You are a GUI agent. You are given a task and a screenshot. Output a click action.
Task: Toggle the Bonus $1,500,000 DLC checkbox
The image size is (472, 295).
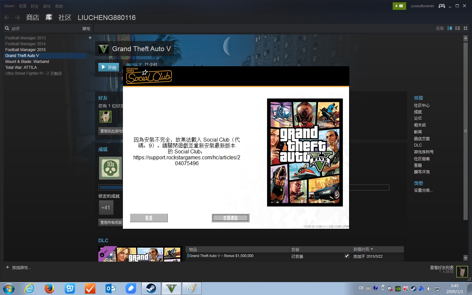click(x=347, y=256)
